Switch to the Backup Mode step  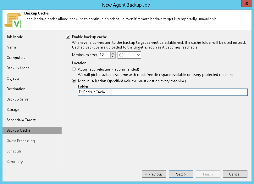[18, 68]
